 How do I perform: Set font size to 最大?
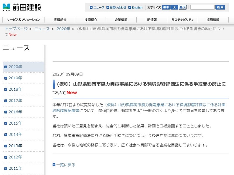pyautogui.click(x=183, y=7)
